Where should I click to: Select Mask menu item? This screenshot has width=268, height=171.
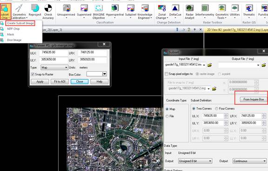pos(10,34)
